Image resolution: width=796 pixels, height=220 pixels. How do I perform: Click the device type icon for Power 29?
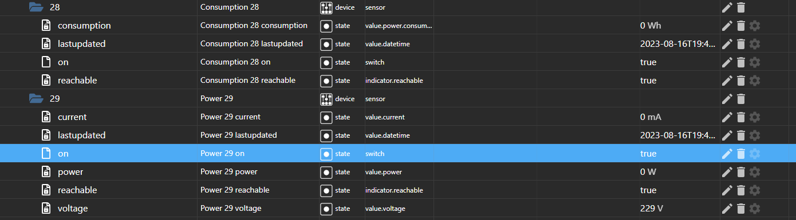point(326,99)
